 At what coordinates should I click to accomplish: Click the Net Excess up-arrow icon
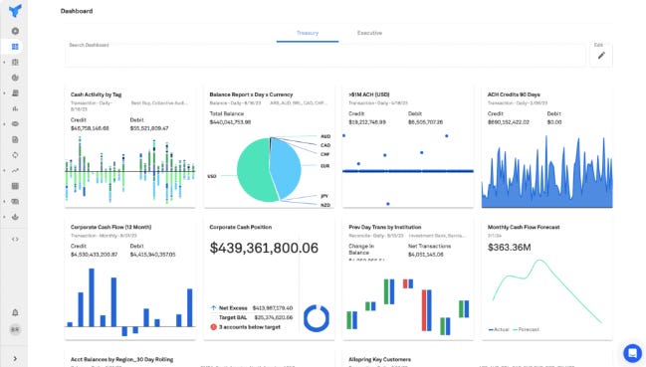click(213, 307)
